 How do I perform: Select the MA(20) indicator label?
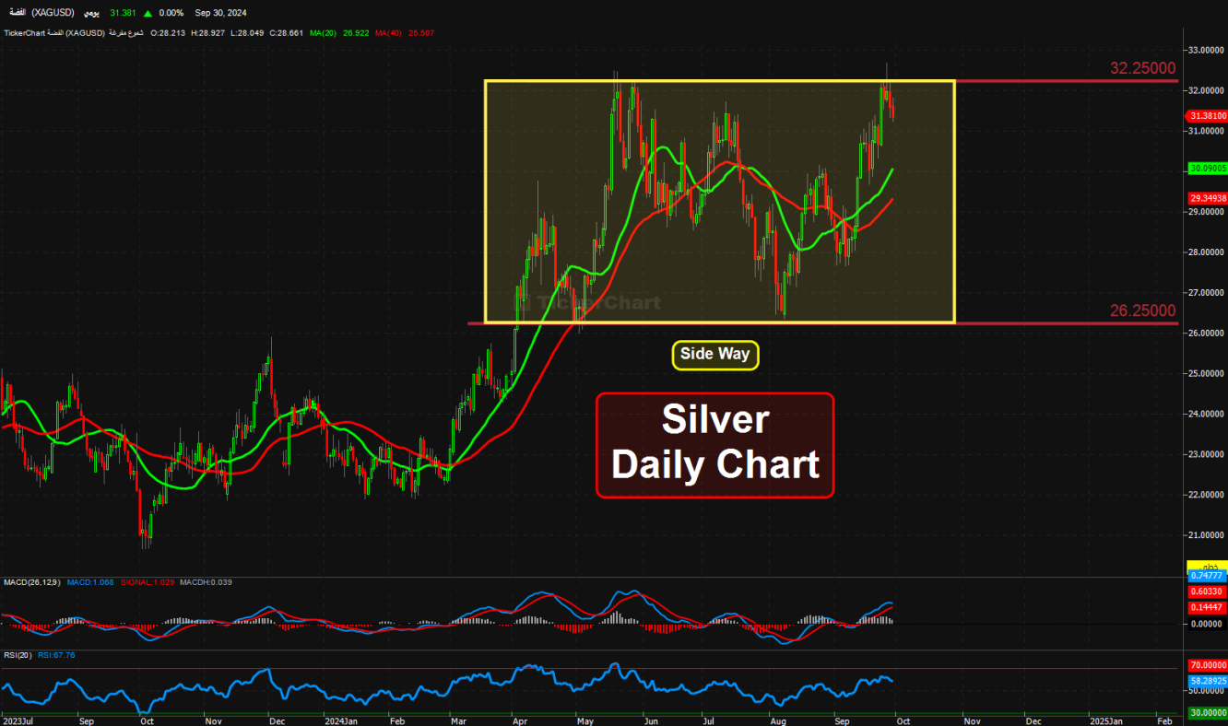(323, 33)
